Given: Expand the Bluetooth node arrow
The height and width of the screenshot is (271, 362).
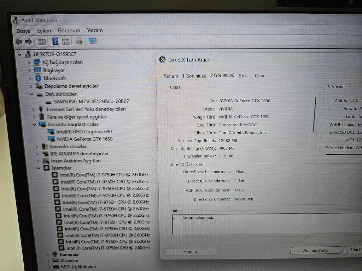Looking at the screenshot, I should (x=30, y=78).
